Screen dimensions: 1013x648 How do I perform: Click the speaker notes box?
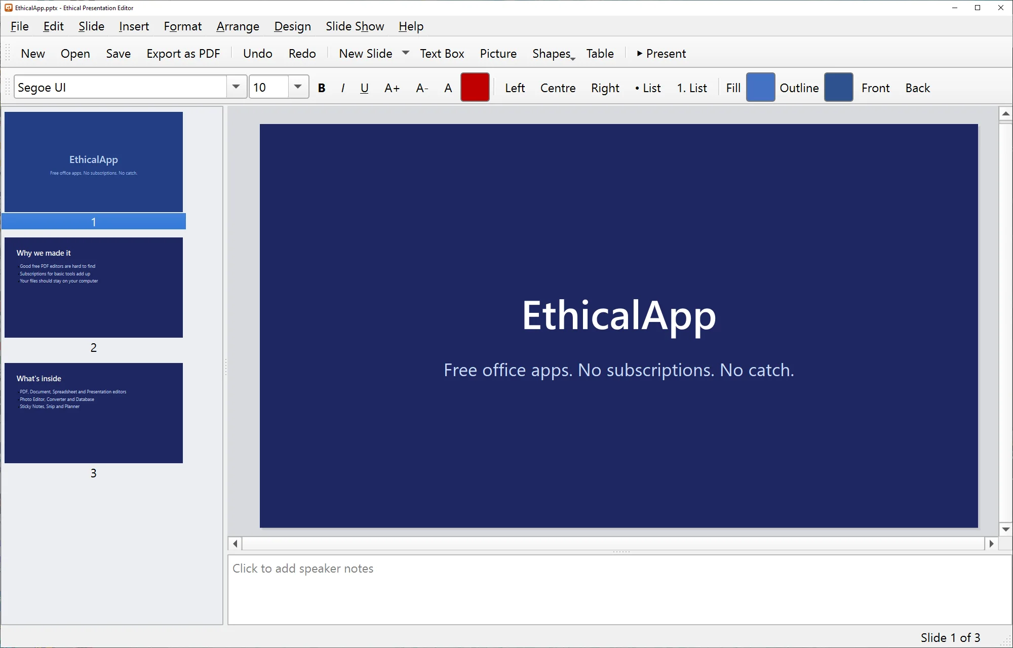click(619, 589)
